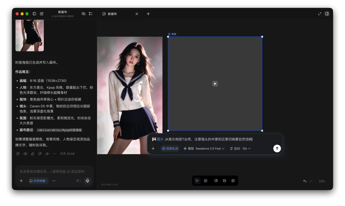Screen dimensions: 345x206
Task: Add attachment with plus in chat input
Action: coord(21,181)
